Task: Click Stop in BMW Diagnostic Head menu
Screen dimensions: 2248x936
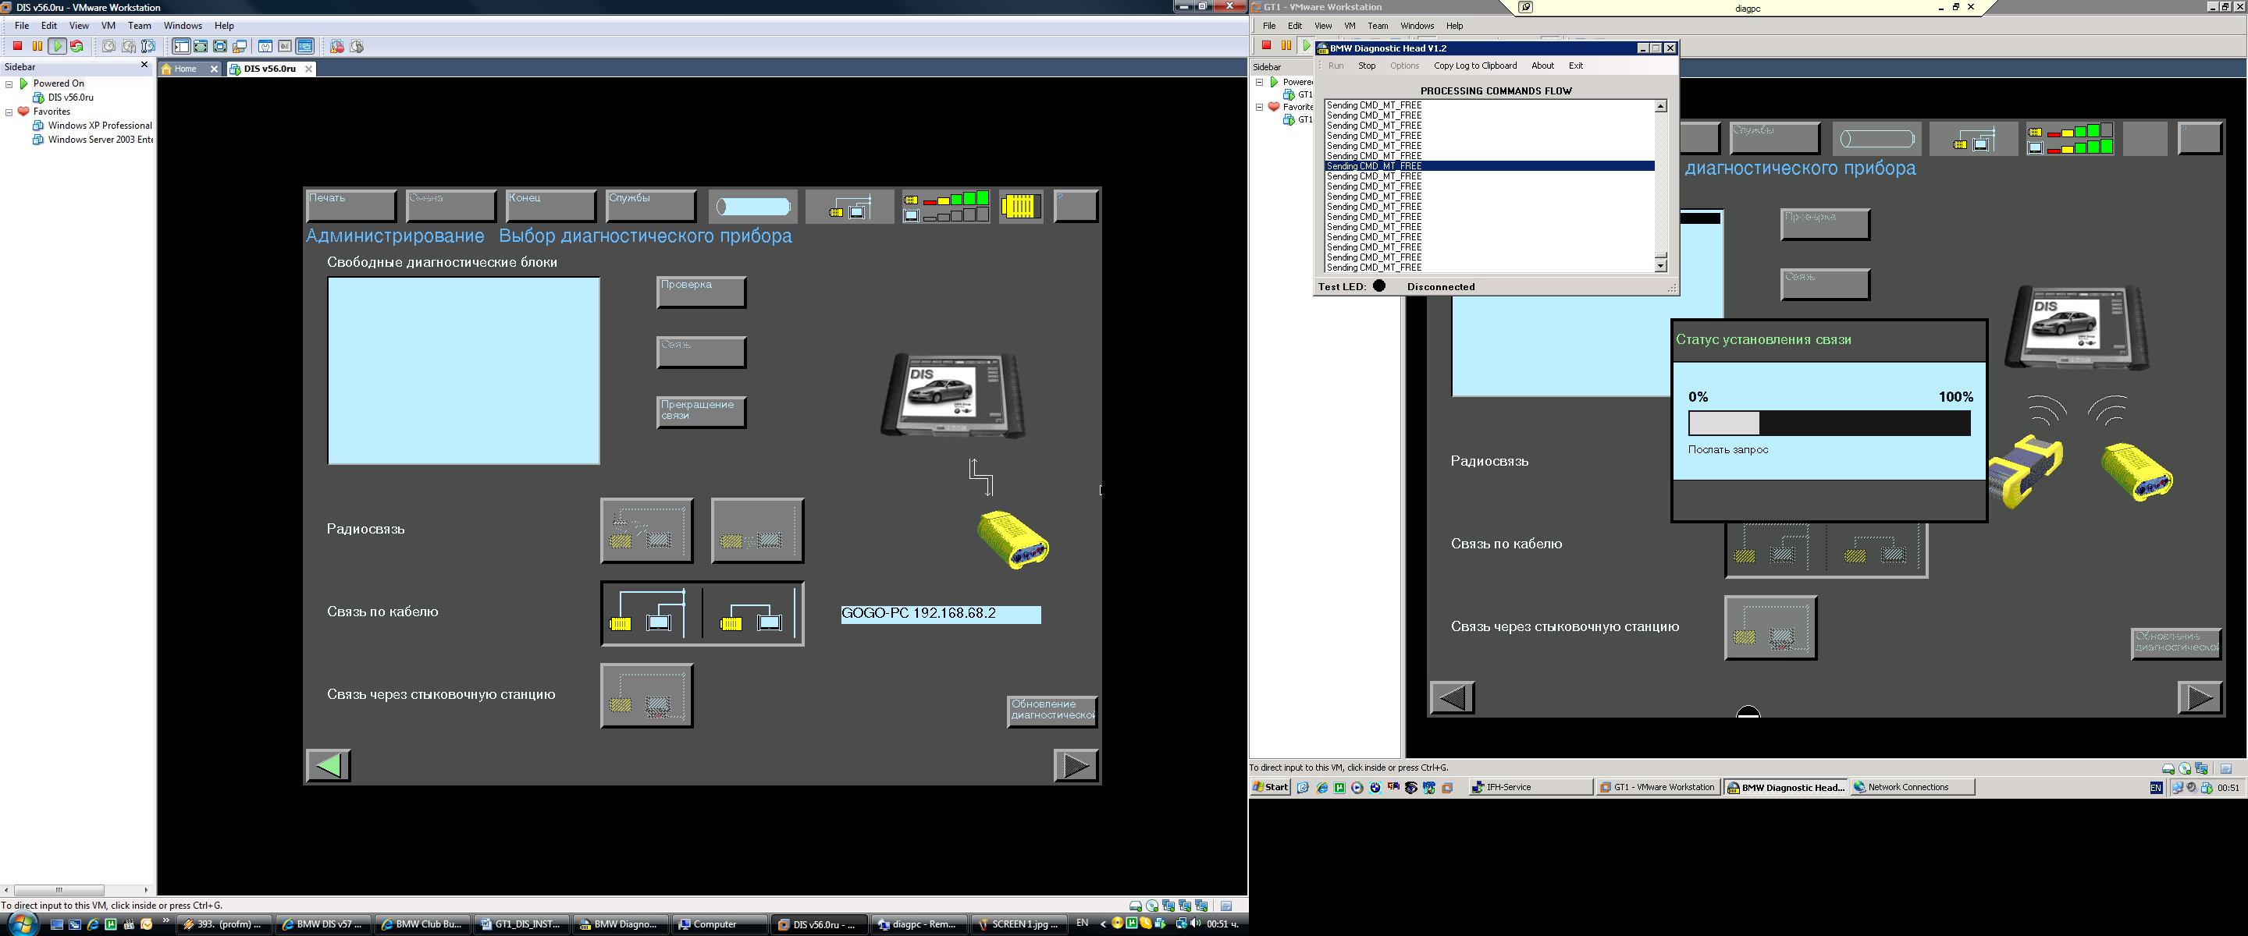Action: pos(1367,66)
